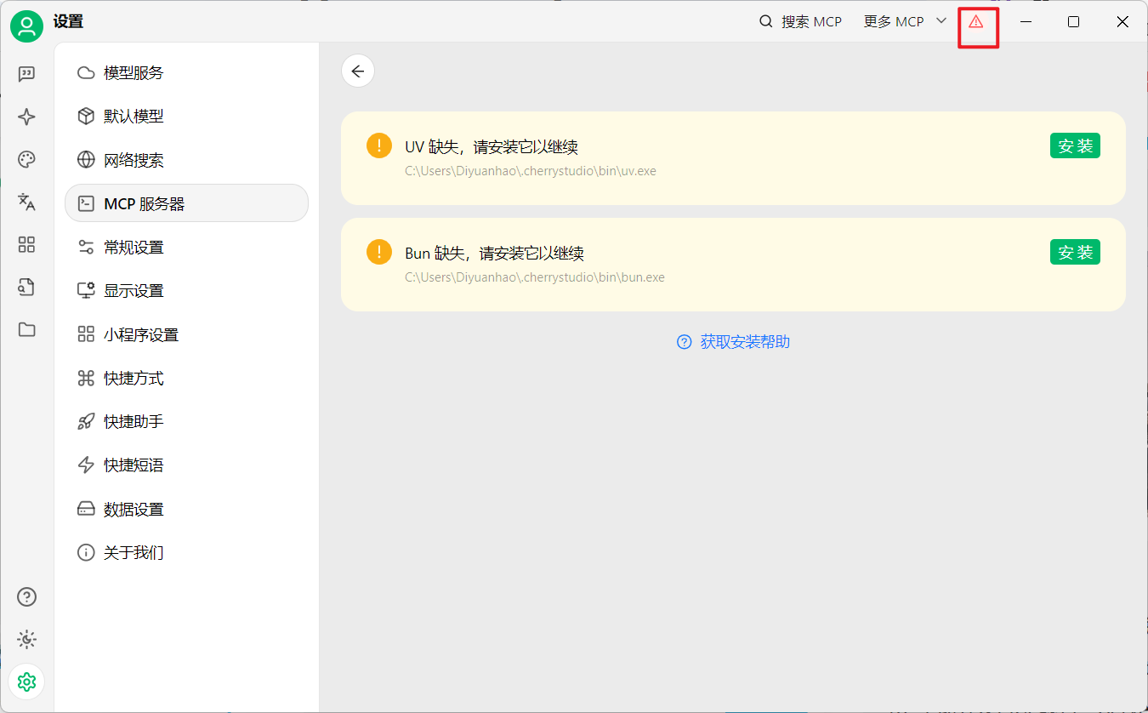Open 快捷方式 settings

point(186,378)
